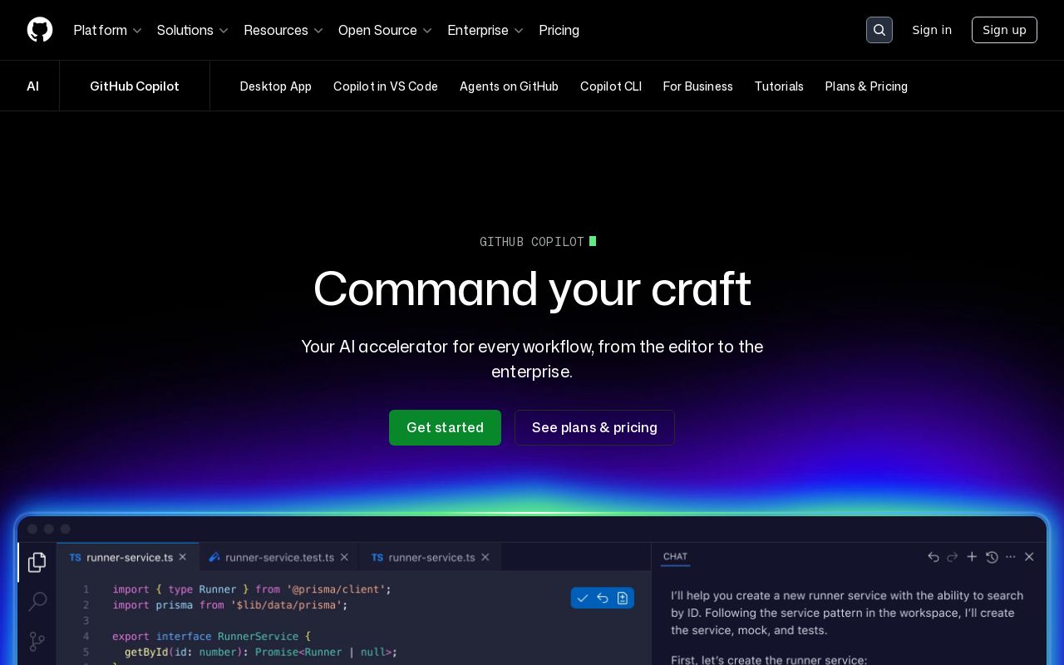This screenshot has width=1064, height=665.
Task: Open the Explorer files icon in the editor sidebar
Action: (37, 563)
